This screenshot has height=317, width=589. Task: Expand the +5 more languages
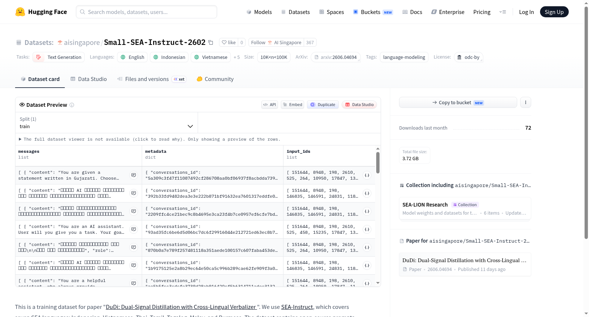coord(237,57)
